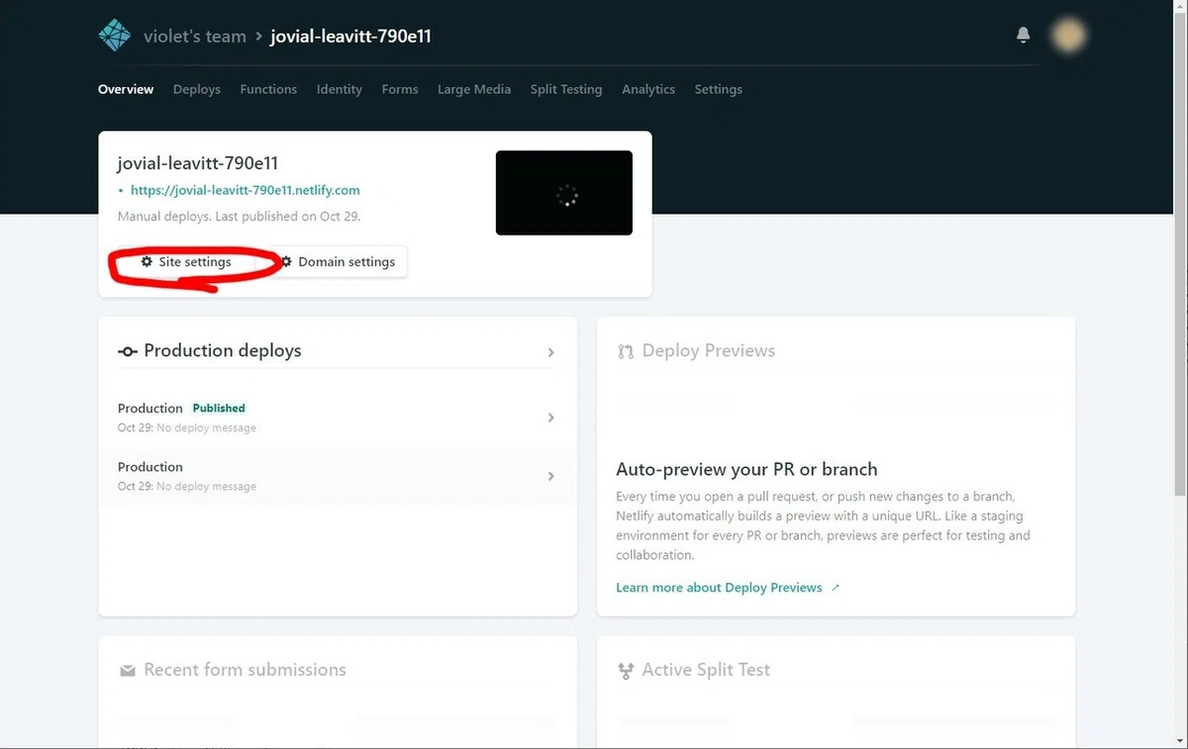Open the Settings tab
The width and height of the screenshot is (1188, 749).
click(719, 89)
